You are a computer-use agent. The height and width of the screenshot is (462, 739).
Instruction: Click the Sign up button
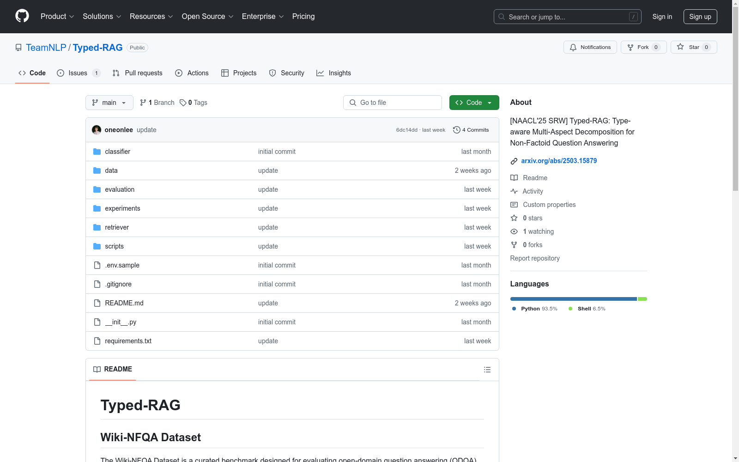pos(700,17)
